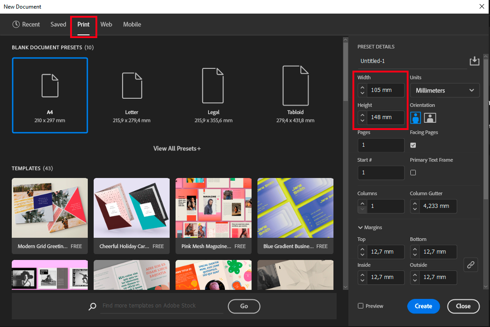The width and height of the screenshot is (490, 327).
Task: Toggle the margins link icon
Action: pyautogui.click(x=471, y=264)
